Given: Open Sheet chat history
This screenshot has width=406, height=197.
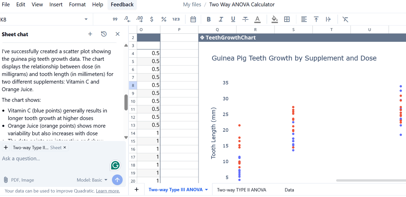Looking at the screenshot, I should 104,34.
